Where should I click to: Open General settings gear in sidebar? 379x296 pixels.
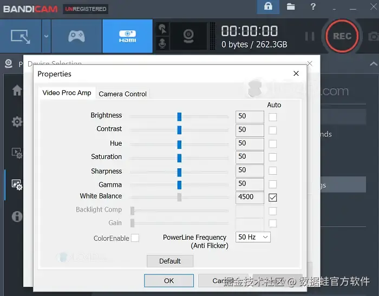coord(17,122)
